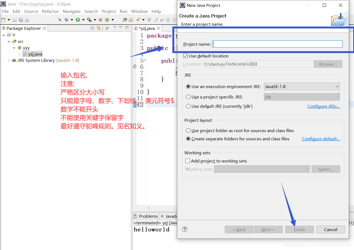Maximize the Package Explorer view

(x=127, y=28)
